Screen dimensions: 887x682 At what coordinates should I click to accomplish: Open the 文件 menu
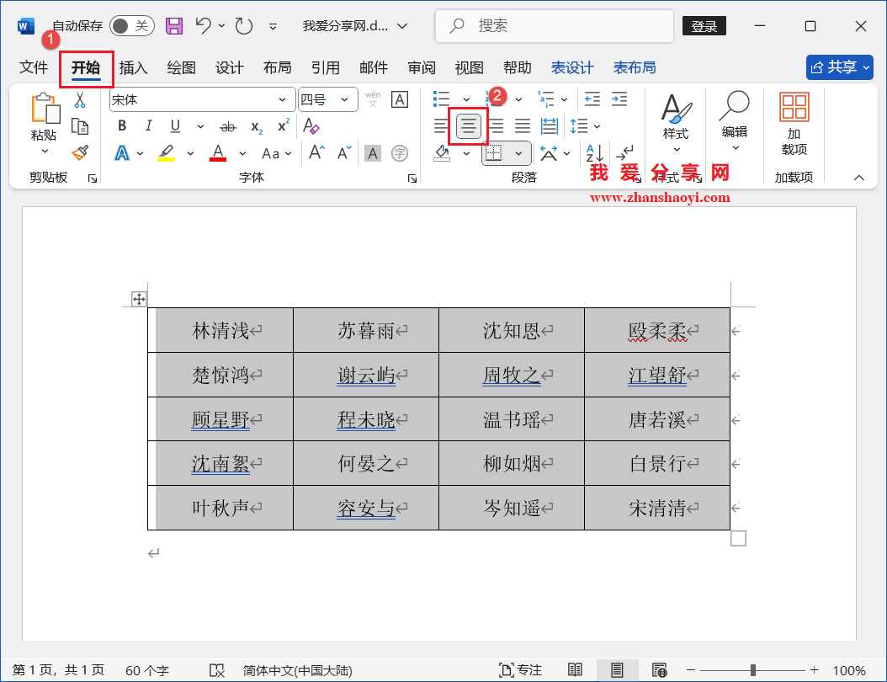[x=34, y=68]
